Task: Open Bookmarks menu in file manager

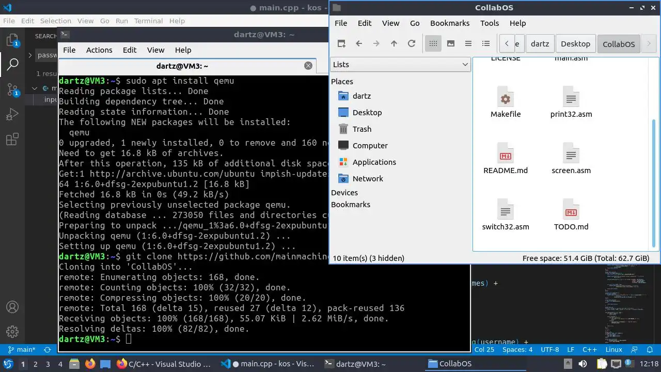Action: 450,23
